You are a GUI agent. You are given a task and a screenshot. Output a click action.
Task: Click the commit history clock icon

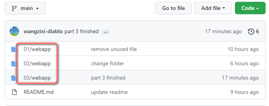pos(251,31)
